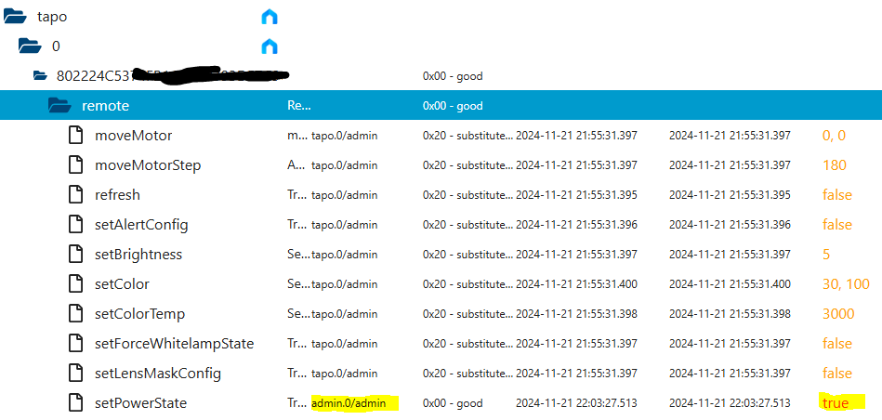This screenshot has height=420, width=882.
Task: Click 0x20 - substitute in setColor row
Action: [x=467, y=284]
